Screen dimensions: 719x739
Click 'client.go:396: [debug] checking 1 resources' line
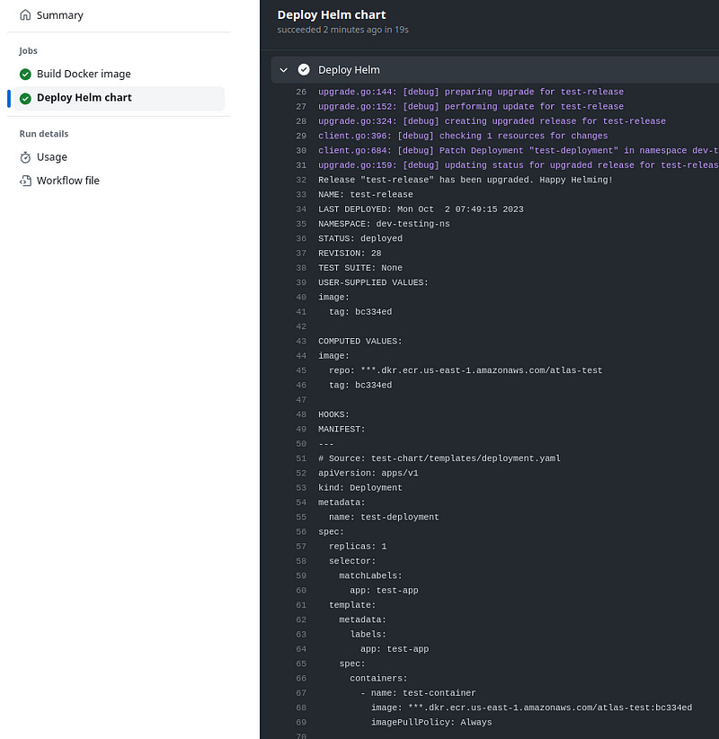463,136
